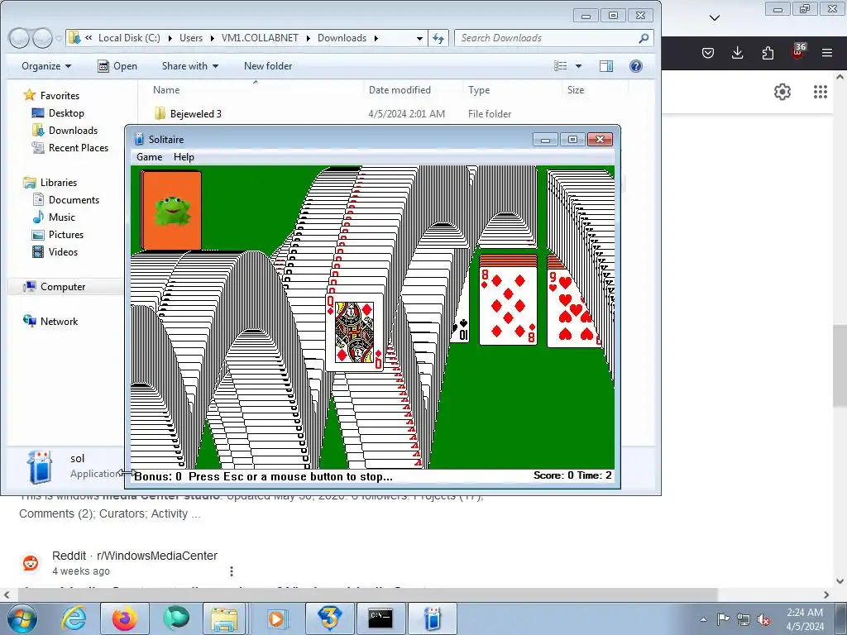Click the browser horizontal scrollbar
Viewport: 847px width, 635px height.
tap(367, 594)
